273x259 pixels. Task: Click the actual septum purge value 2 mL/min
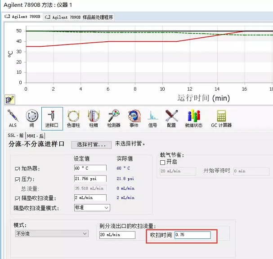[125, 198]
